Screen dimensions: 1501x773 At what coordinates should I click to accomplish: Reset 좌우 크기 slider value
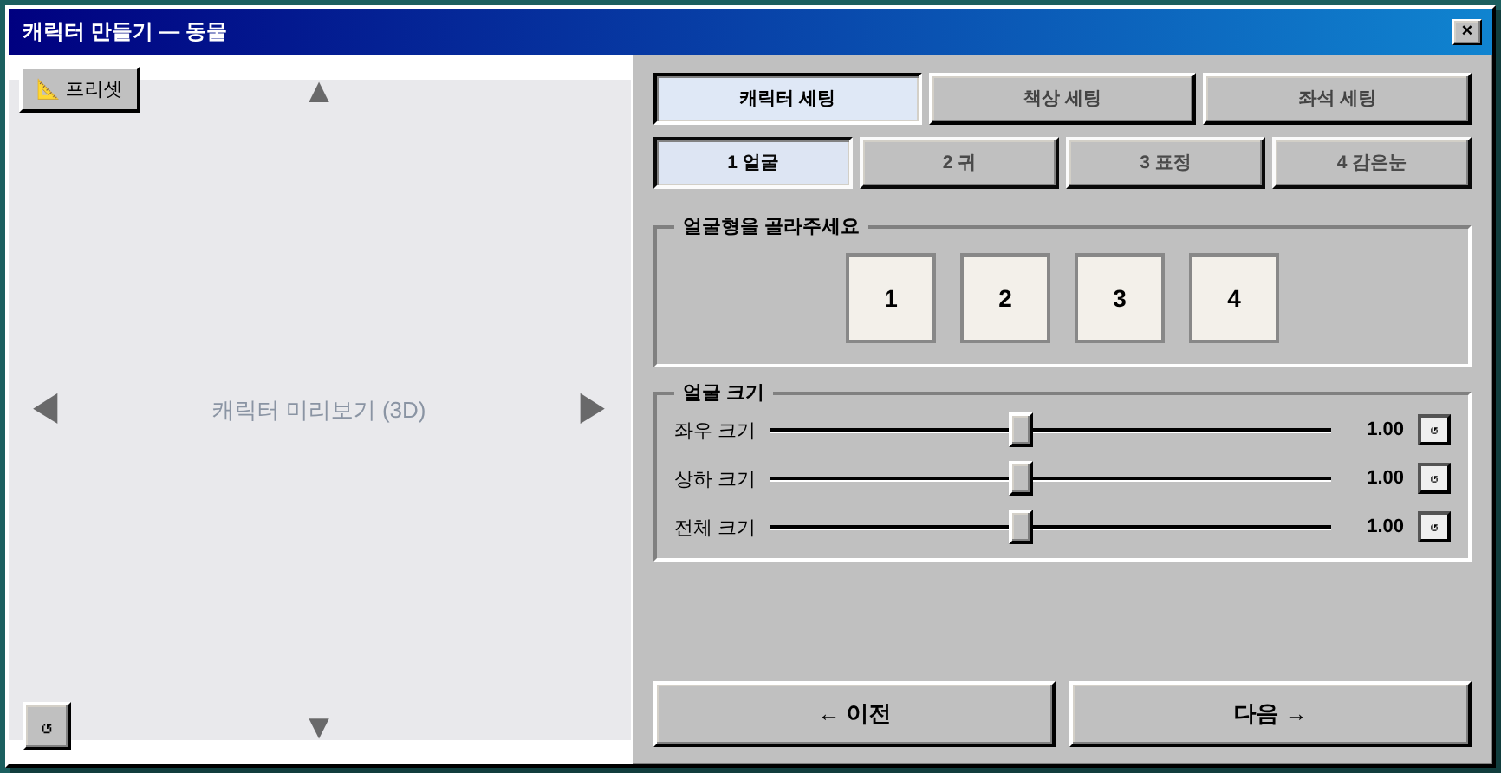click(x=1434, y=430)
